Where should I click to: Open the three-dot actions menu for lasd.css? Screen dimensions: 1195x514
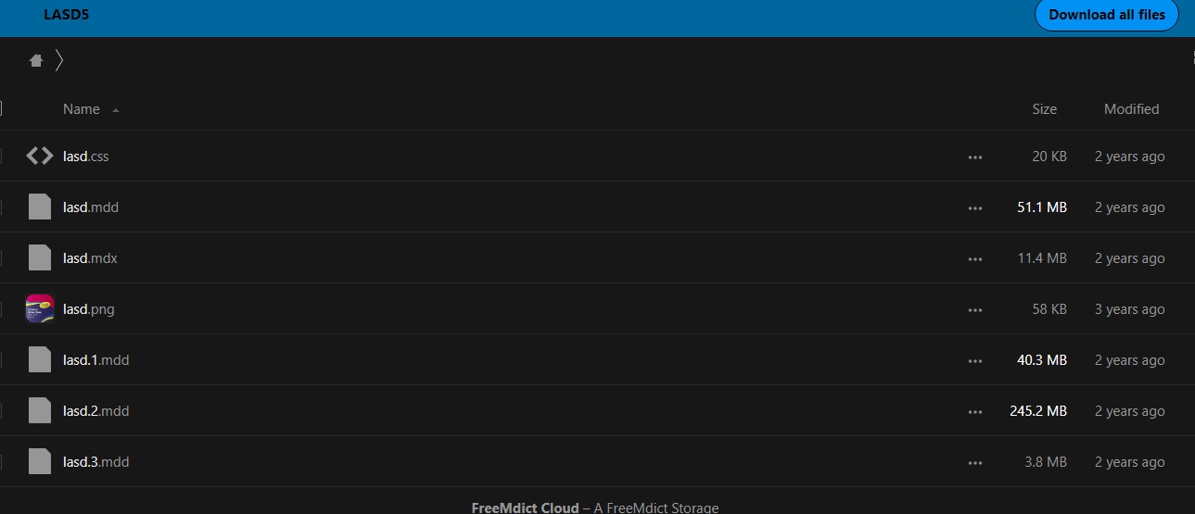tap(974, 157)
